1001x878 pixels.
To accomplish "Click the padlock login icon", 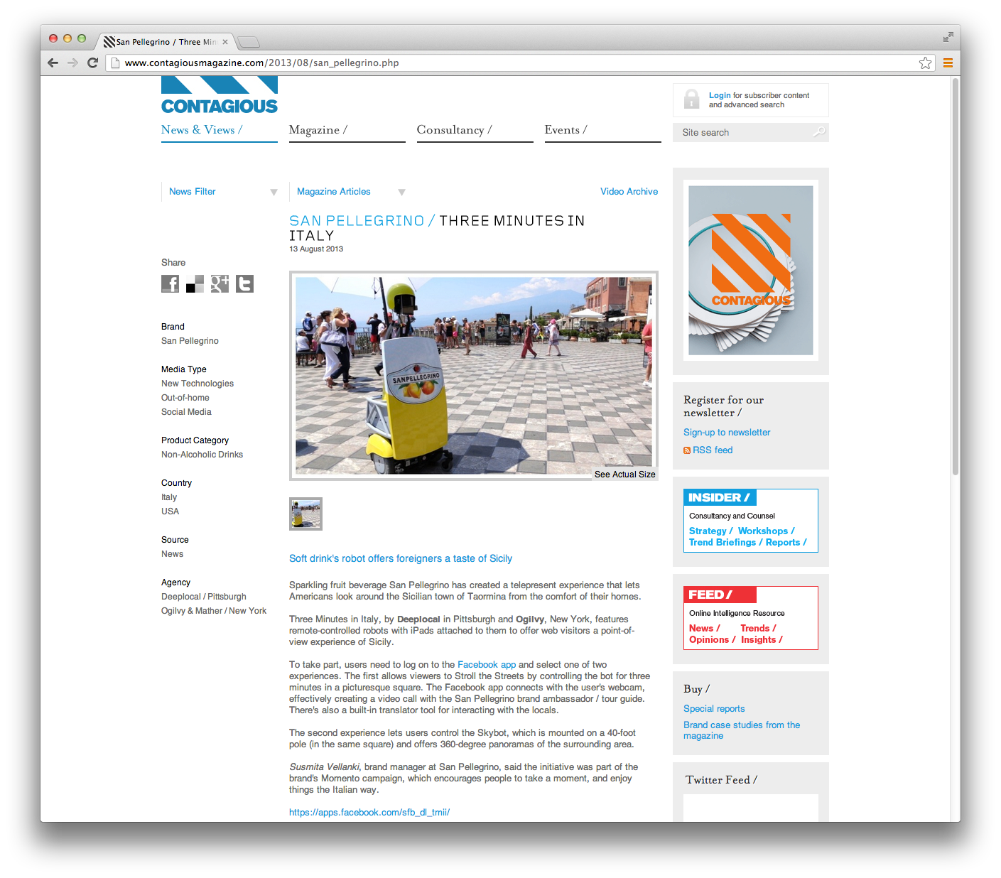I will tap(691, 99).
